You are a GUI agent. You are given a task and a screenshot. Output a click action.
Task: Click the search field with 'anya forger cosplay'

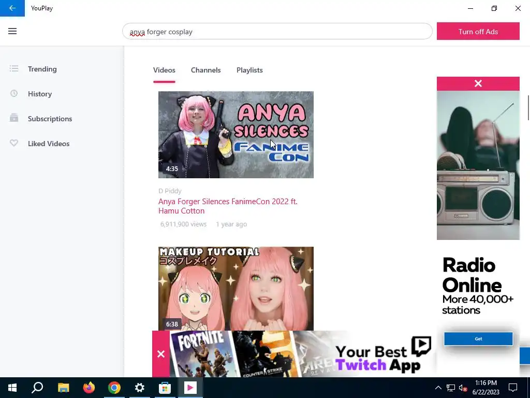click(277, 32)
